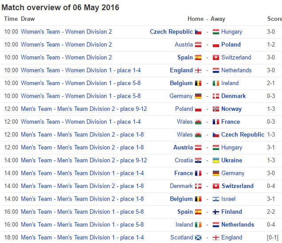Image resolution: width=282 pixels, height=243 pixels.
Task: Click the Ukraine flag icon
Action: point(216,161)
